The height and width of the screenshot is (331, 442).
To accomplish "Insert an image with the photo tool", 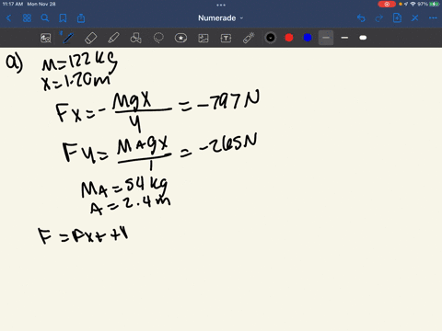I will tap(204, 38).
